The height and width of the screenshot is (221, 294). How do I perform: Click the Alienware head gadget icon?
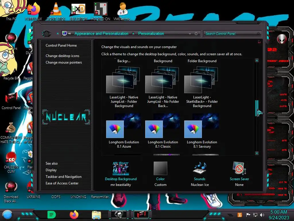coord(282,39)
